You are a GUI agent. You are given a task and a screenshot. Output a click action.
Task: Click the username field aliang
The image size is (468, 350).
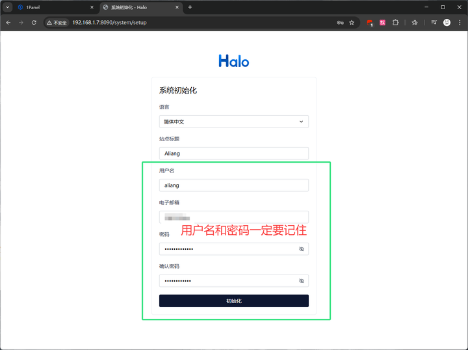coord(234,185)
